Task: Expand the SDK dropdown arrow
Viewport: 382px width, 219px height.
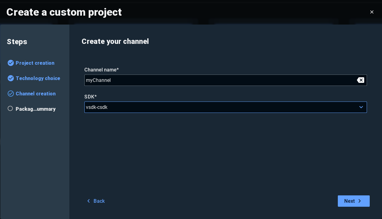Action: click(x=361, y=107)
